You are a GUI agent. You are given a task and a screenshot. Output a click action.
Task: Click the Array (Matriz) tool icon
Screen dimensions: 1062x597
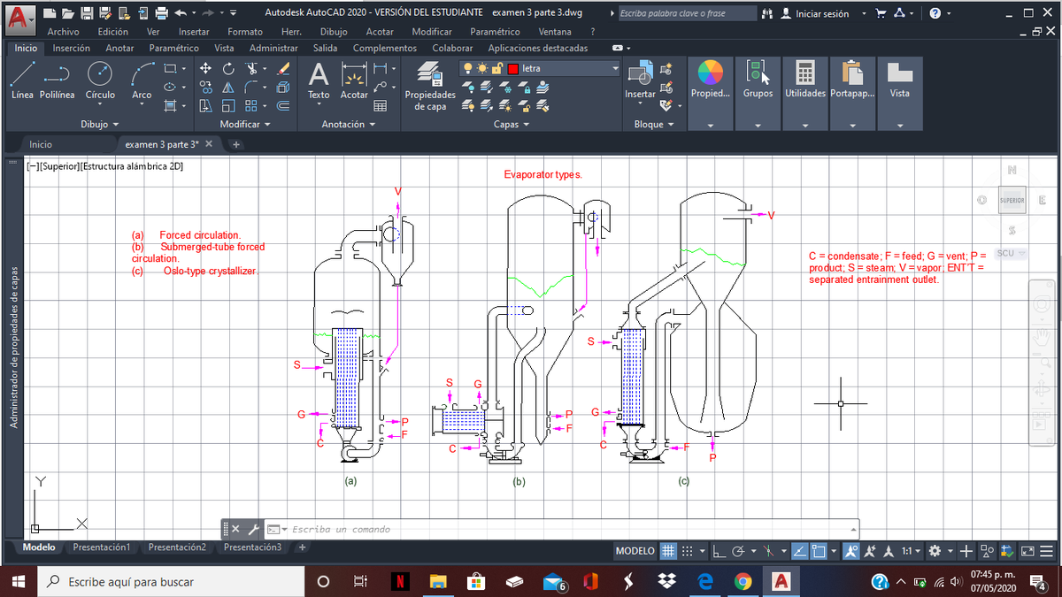[251, 106]
